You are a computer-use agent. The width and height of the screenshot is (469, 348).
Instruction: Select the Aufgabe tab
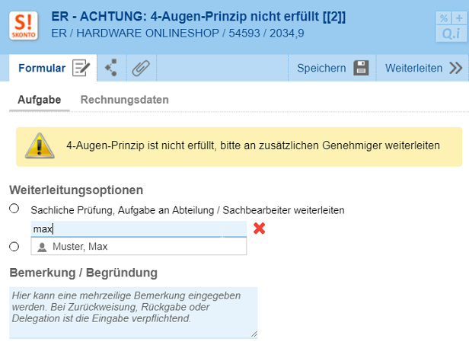tap(39, 100)
